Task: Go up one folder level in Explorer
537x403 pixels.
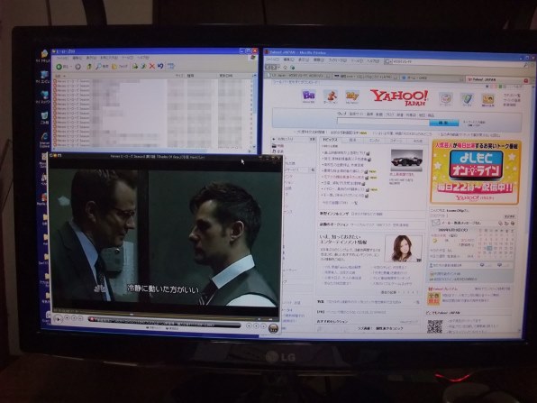Action: tap(88, 67)
